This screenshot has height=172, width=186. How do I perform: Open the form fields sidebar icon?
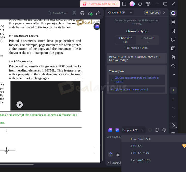click(x=173, y=48)
